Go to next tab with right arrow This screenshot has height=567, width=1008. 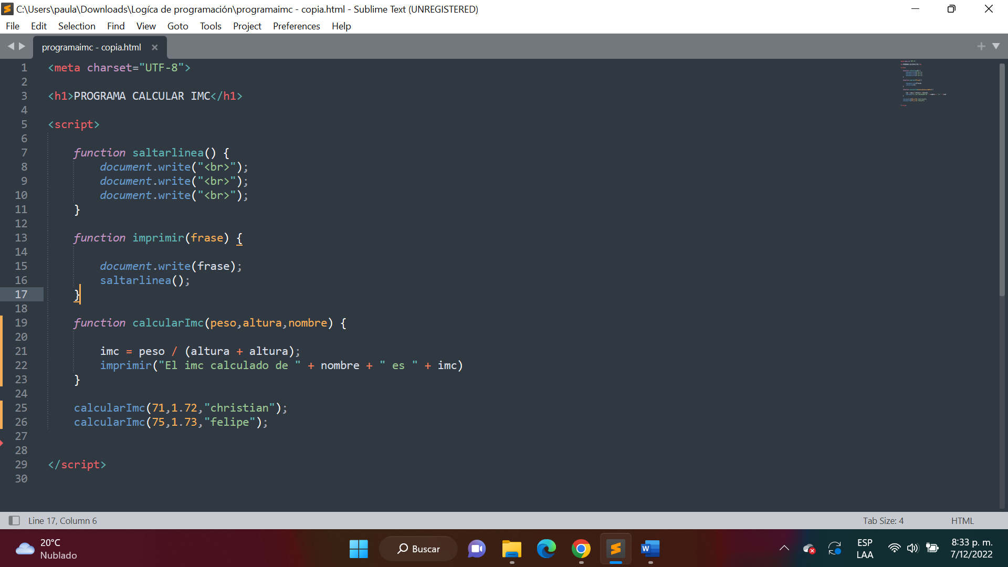[x=22, y=46]
